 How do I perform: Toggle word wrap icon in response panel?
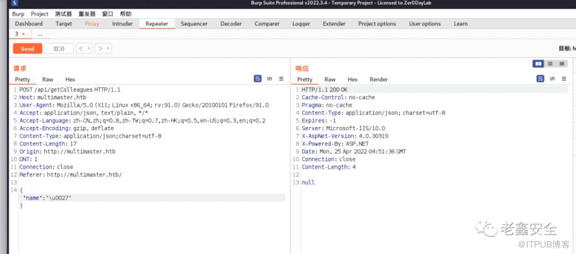pos(540,78)
